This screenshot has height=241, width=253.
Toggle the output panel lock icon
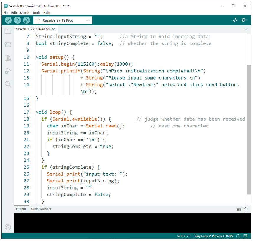(x=245, y=209)
